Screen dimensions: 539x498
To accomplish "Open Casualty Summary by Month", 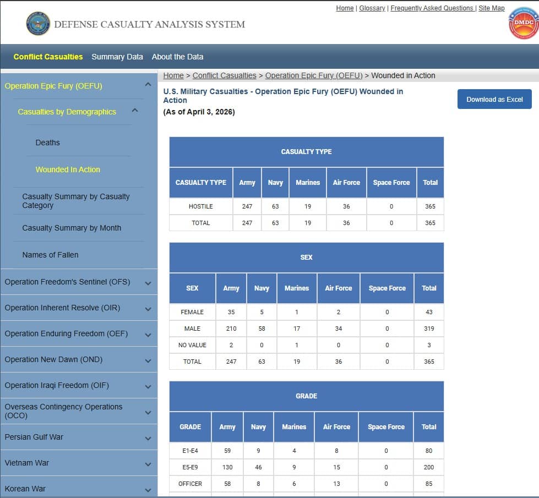I will pos(72,228).
